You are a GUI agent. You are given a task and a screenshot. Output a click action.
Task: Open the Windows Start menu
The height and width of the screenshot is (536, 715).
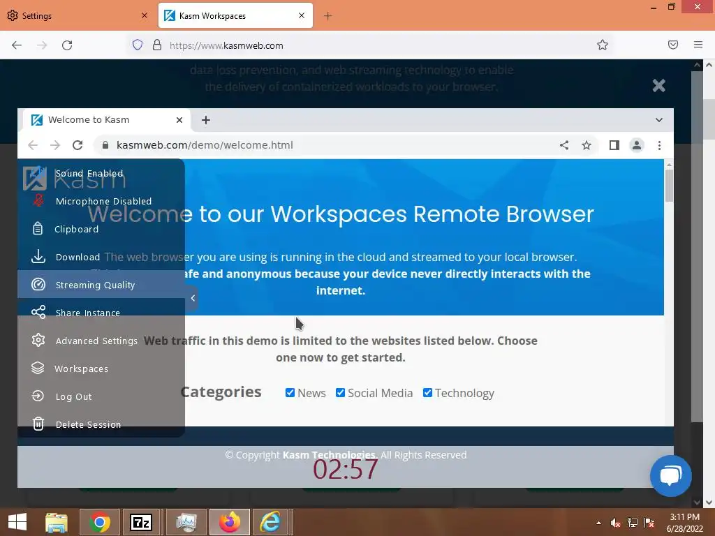click(17, 522)
